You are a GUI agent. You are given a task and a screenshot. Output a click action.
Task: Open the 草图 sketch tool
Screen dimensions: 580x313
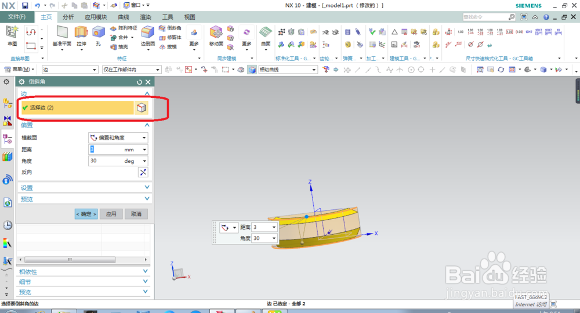[12, 36]
